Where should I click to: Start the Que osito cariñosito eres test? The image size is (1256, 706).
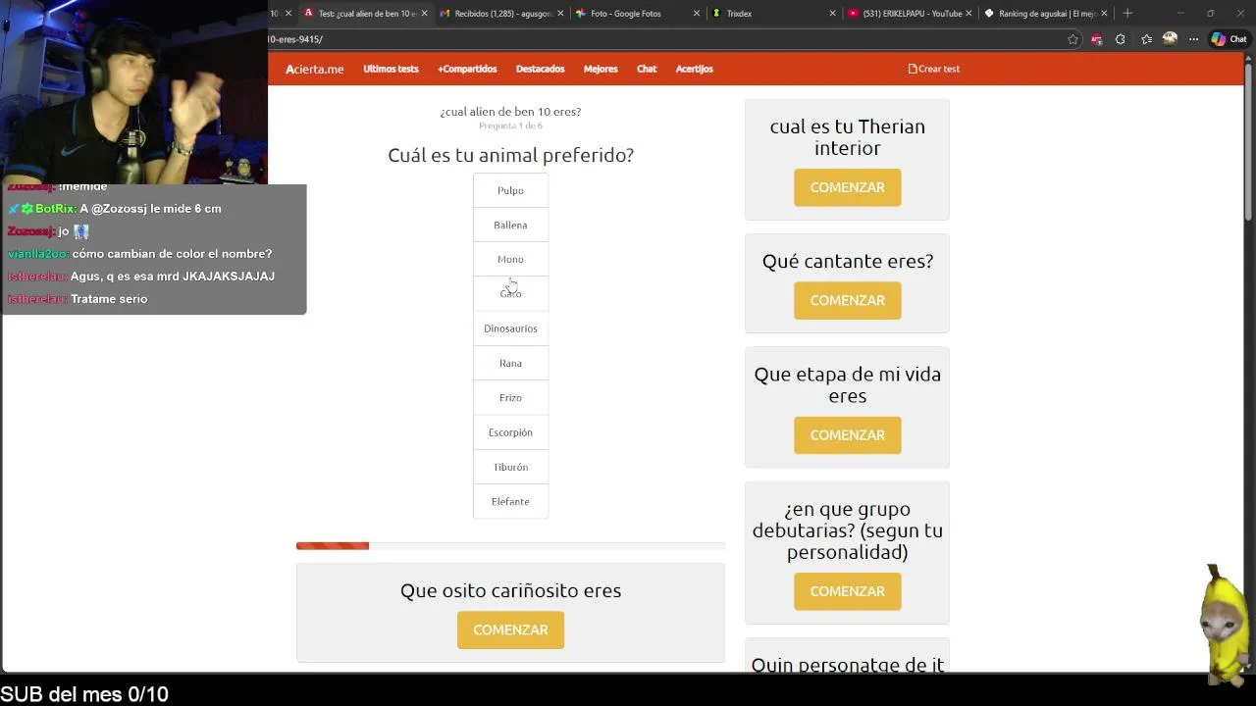pyautogui.click(x=510, y=630)
